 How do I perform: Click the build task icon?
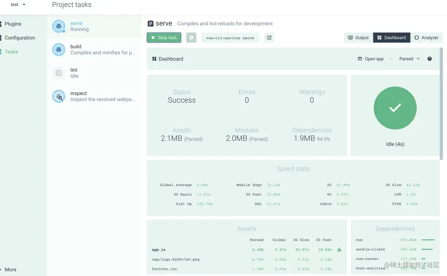point(59,50)
